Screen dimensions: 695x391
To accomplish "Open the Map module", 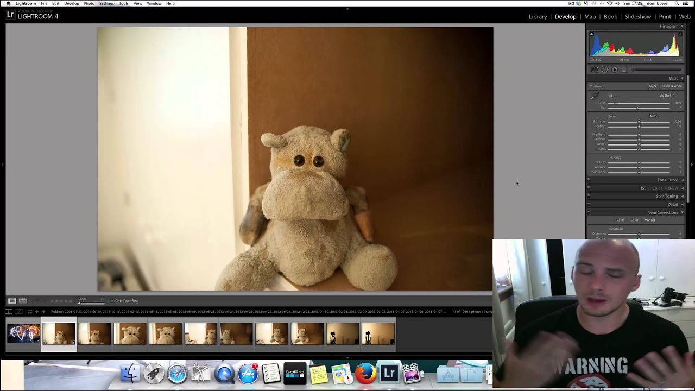I will click(590, 17).
